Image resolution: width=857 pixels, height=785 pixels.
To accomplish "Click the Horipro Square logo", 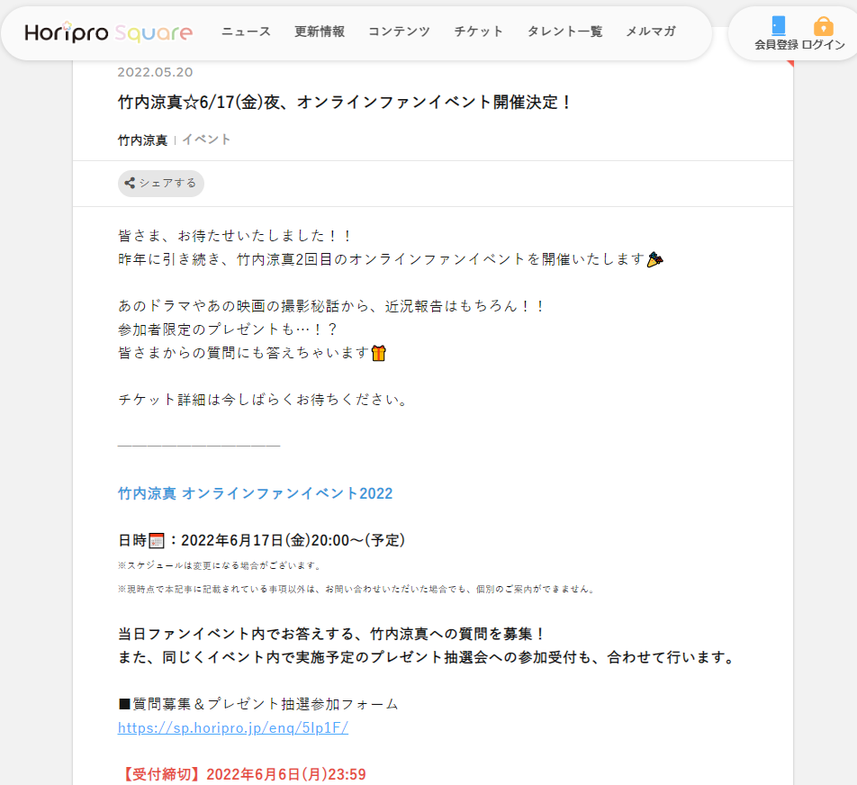I will click(108, 32).
